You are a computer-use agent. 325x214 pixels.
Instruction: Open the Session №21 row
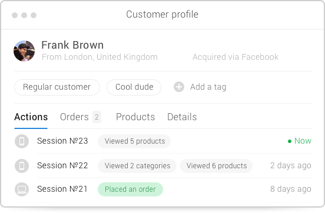[x=164, y=189]
